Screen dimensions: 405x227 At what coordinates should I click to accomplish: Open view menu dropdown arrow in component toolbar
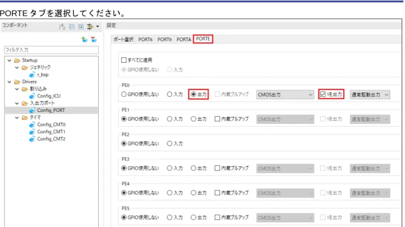tap(98, 26)
